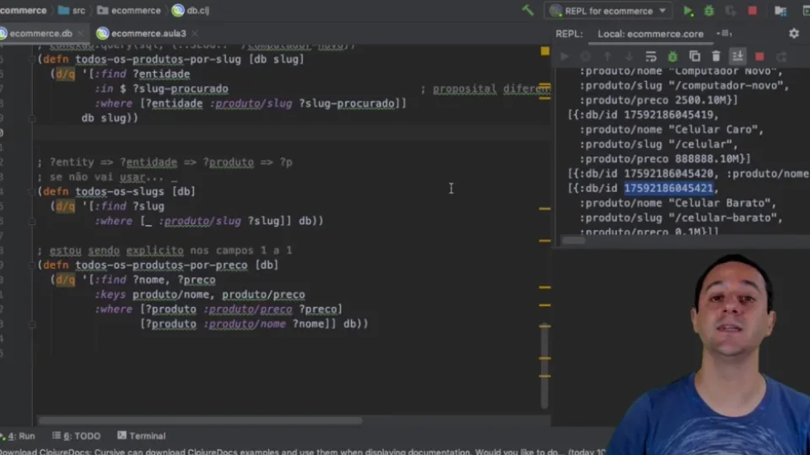Start debugging with the top green bug icon
810x455 pixels.
tap(709, 11)
